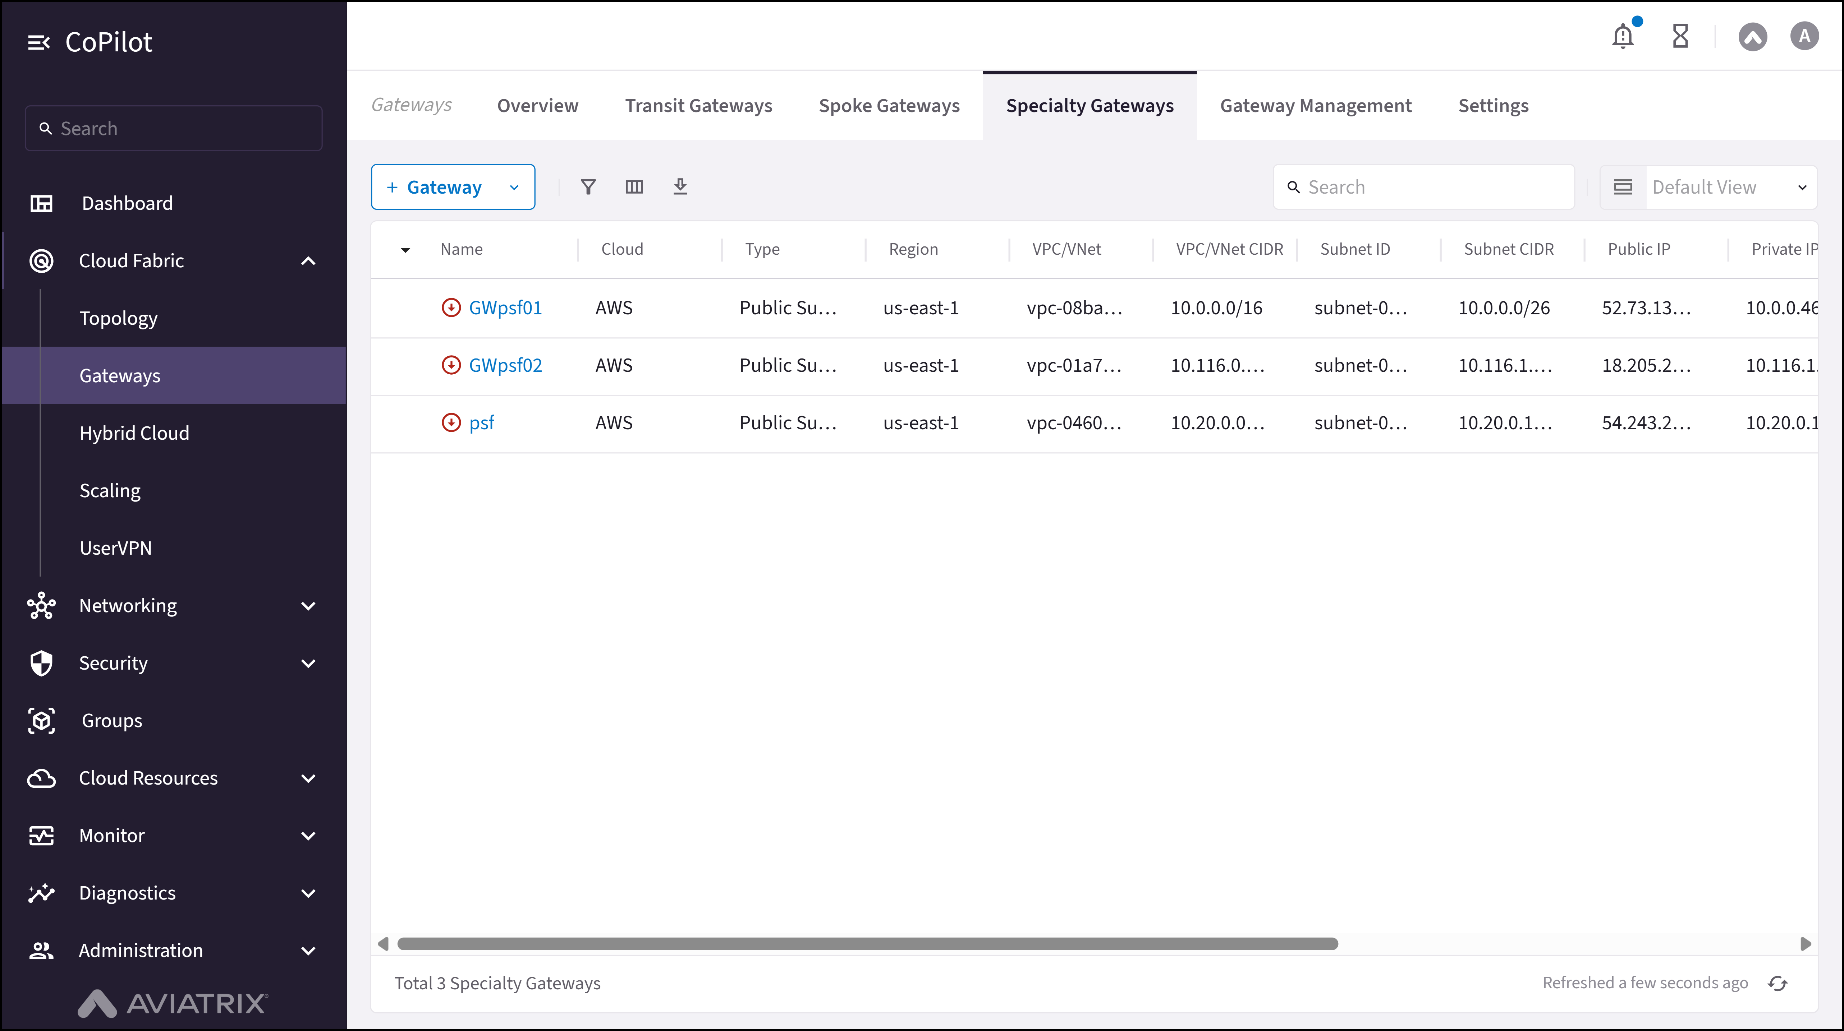Refresh the specialty gateways table
Screen dimensions: 1844x1031
(x=1778, y=983)
